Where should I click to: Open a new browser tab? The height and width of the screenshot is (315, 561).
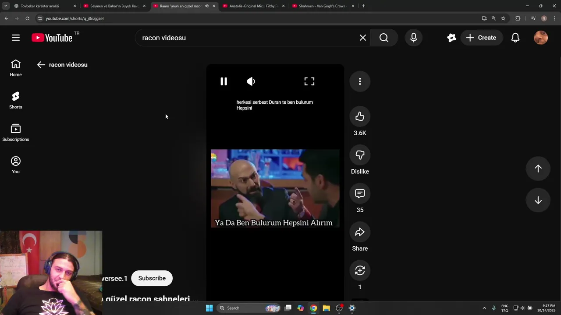click(363, 6)
